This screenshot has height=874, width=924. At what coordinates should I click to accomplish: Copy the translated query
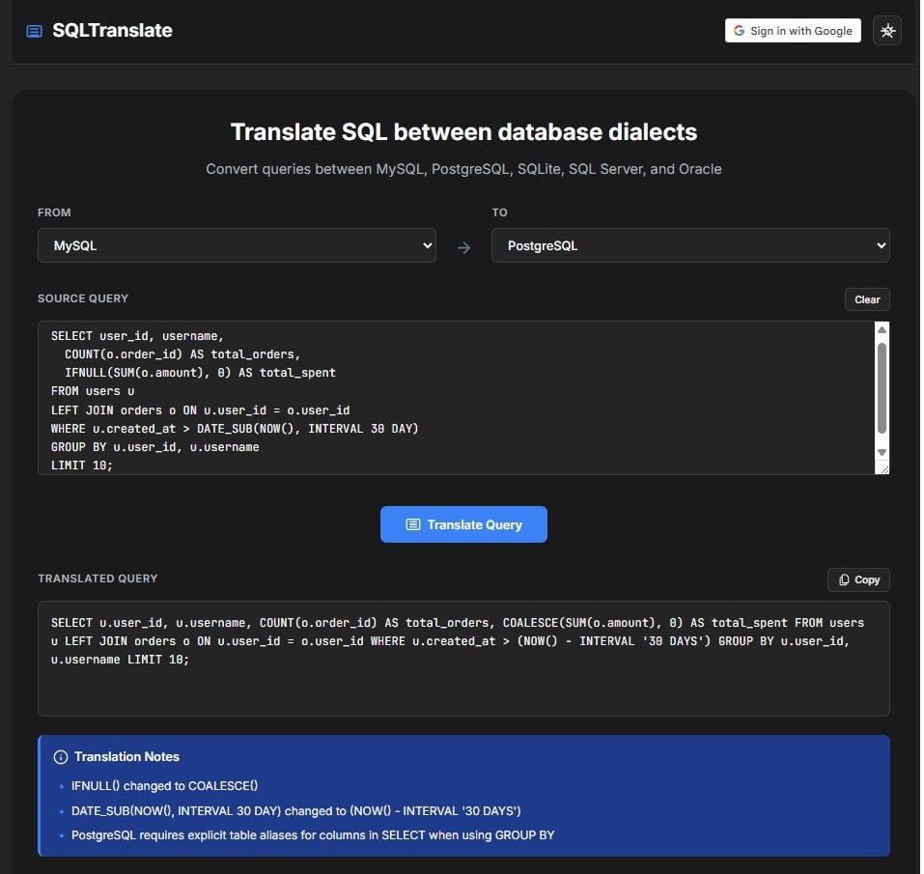point(857,579)
